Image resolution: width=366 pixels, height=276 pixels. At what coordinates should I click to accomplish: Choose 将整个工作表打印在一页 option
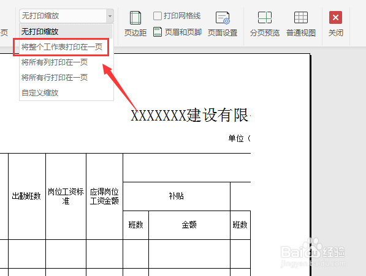pyautogui.click(x=66, y=47)
